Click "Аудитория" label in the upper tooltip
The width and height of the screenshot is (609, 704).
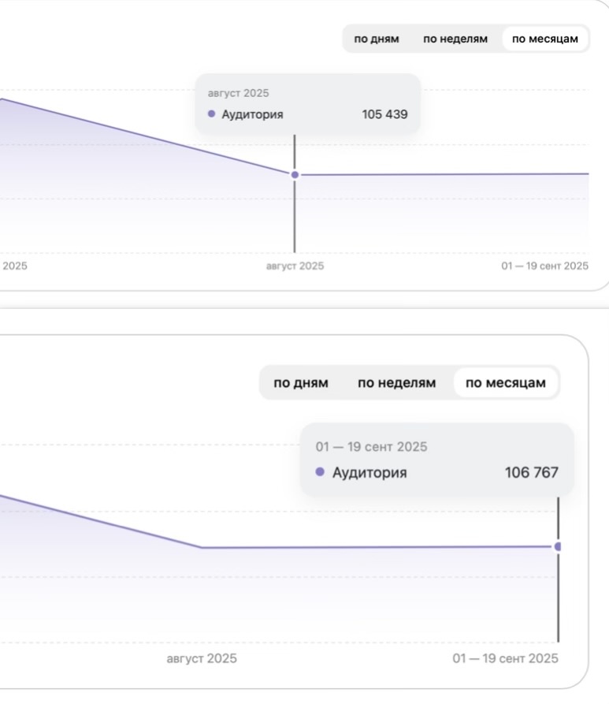coord(252,114)
